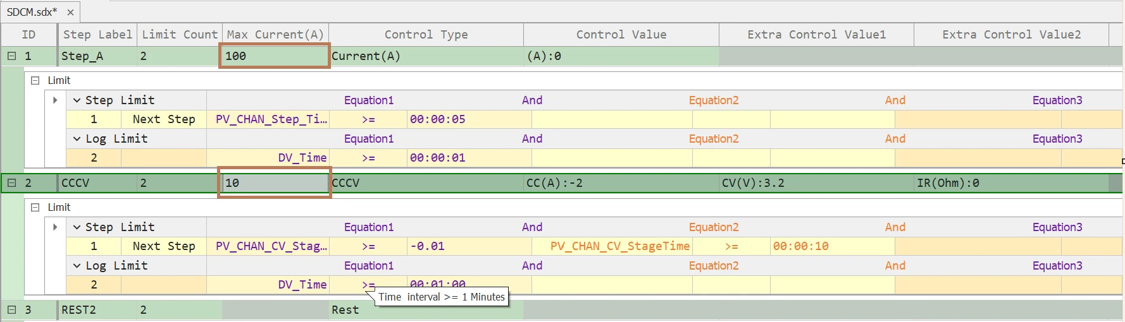Viewport: 1125px width, 322px height.
Task: Select Next Step cell under Step_A
Action: (163, 119)
